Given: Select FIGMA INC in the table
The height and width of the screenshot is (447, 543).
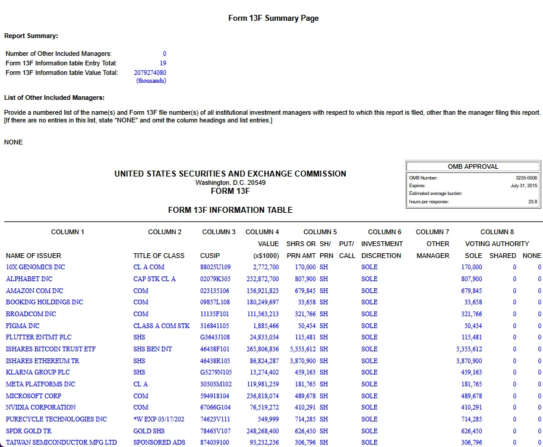Looking at the screenshot, I should pos(23,326).
